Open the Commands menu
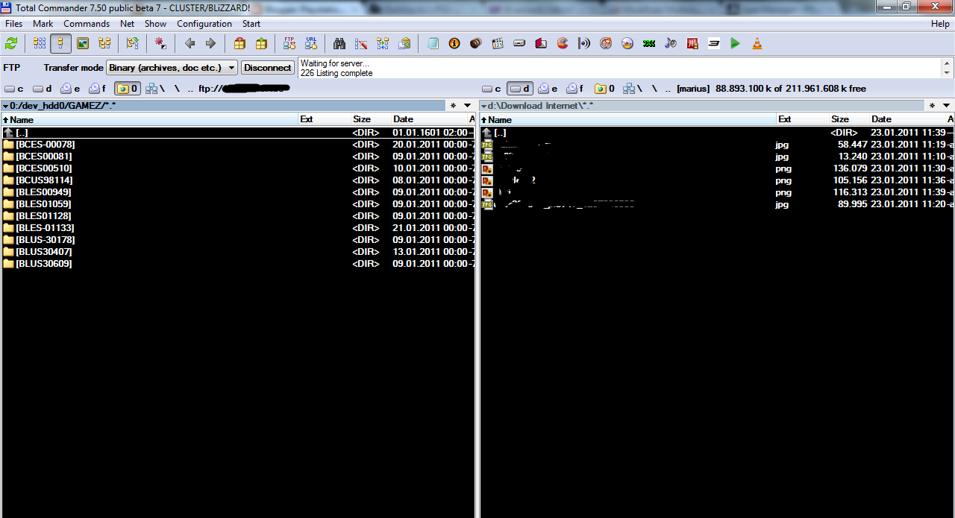Screen dimensions: 955x518 (x=87, y=24)
